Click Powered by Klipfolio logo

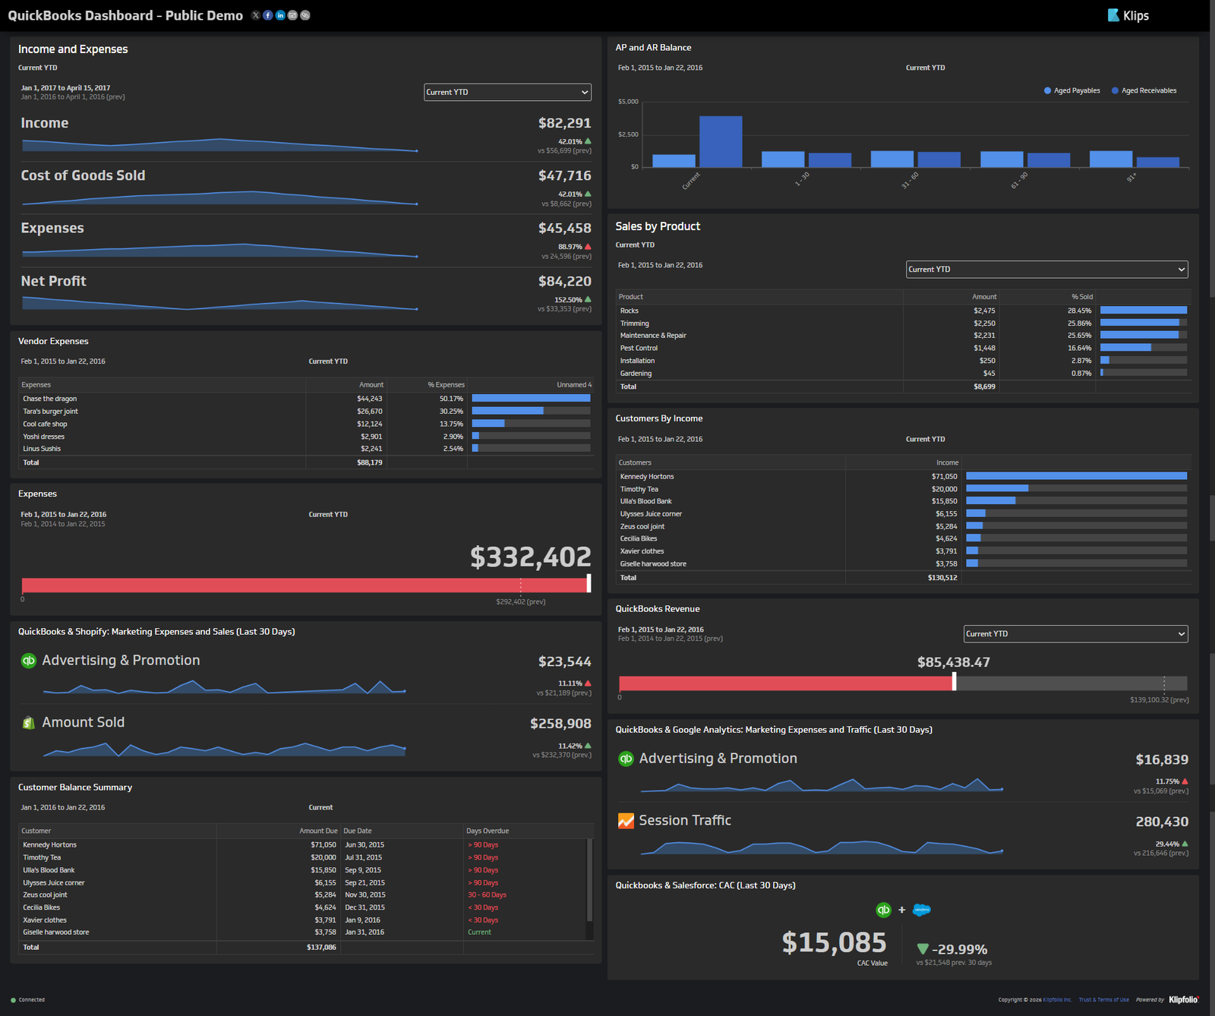pyautogui.click(x=1183, y=1000)
